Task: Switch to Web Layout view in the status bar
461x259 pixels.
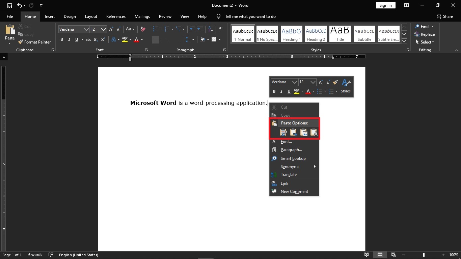Action: [393, 255]
